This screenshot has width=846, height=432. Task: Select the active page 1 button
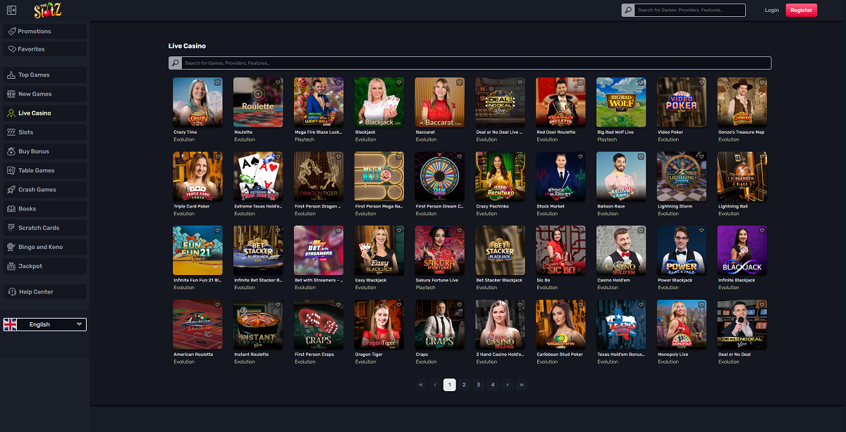click(450, 385)
